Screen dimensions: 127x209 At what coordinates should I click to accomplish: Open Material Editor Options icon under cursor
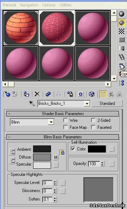122,66
